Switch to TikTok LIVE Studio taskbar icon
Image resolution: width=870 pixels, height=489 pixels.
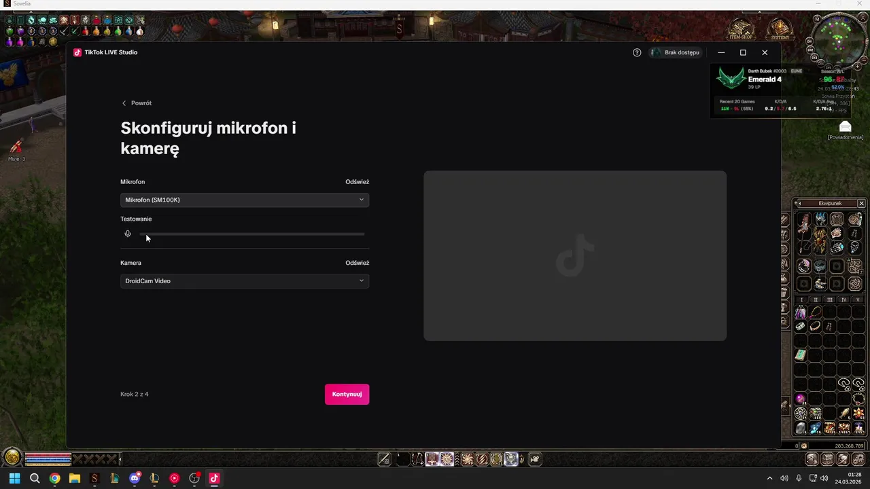pyautogui.click(x=214, y=478)
